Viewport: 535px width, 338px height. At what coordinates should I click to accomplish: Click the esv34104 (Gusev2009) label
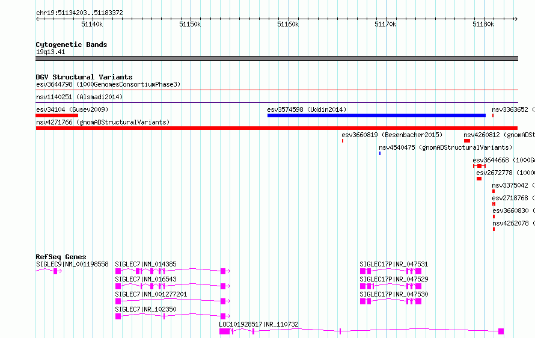72,109
